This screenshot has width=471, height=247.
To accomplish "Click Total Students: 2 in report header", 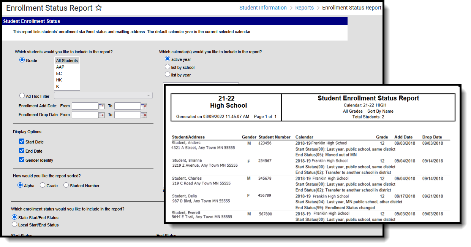I will (368, 117).
